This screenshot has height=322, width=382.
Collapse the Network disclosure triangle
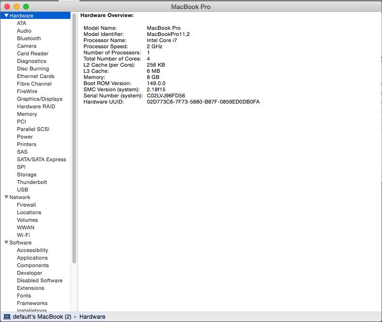[7, 197]
